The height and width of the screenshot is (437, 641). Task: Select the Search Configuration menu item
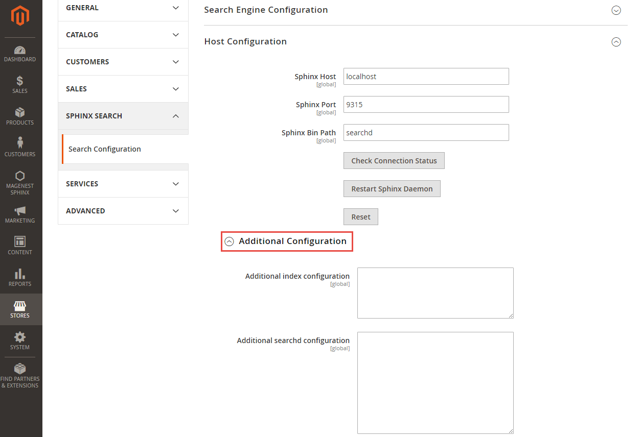click(104, 149)
